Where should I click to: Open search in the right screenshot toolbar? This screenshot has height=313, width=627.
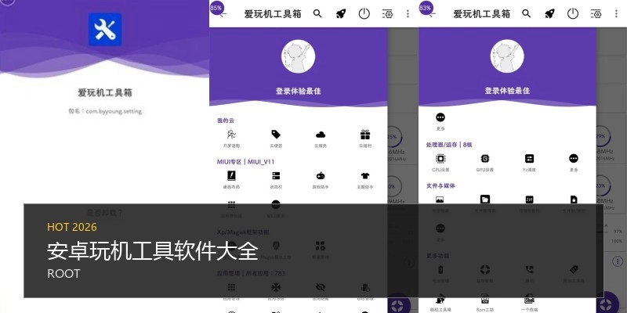point(527,14)
